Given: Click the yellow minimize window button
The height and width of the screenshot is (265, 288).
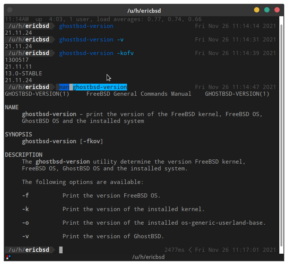Looking at the screenshot, I should (257, 10).
